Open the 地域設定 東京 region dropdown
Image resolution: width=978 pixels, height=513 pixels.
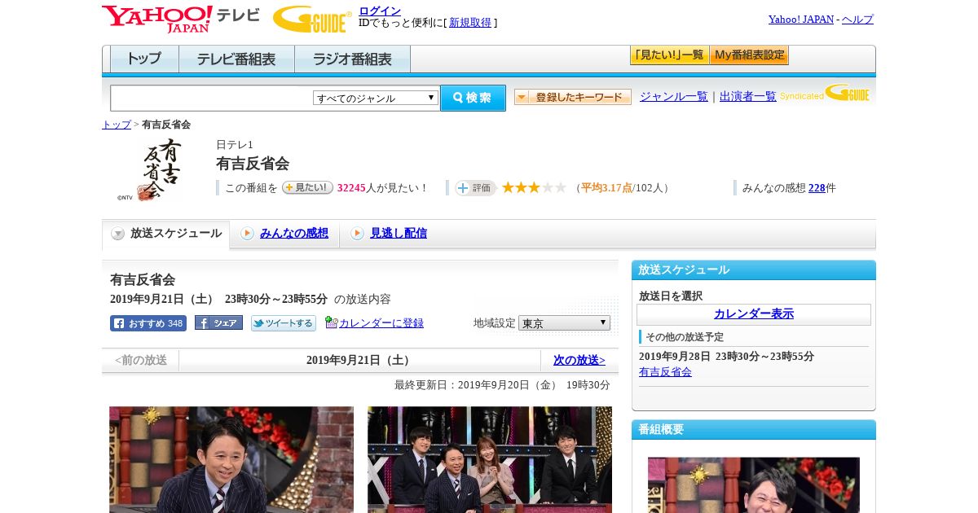click(564, 323)
